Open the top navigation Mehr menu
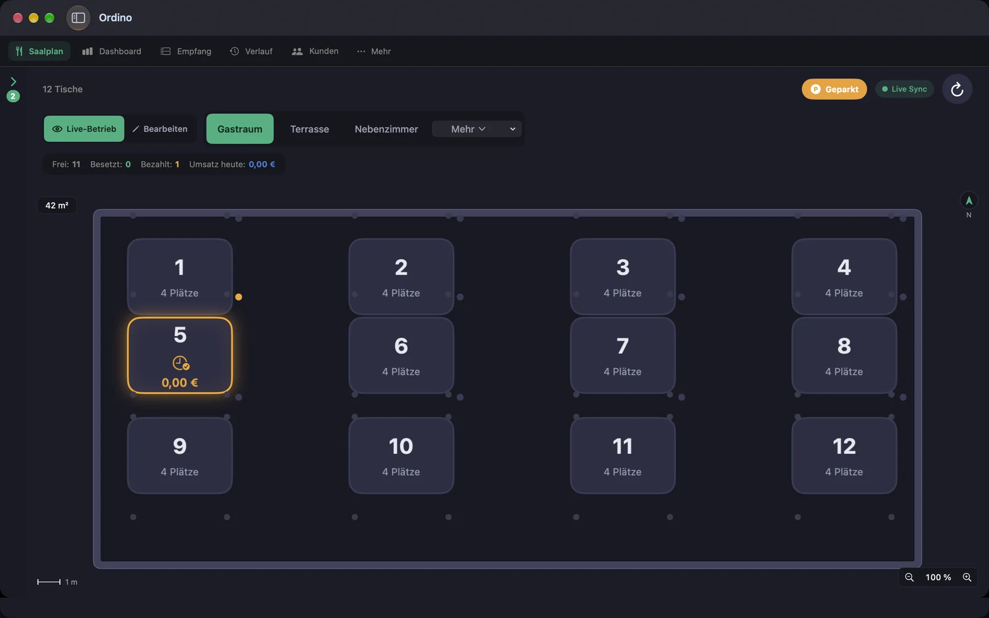The width and height of the screenshot is (989, 618). coord(374,51)
